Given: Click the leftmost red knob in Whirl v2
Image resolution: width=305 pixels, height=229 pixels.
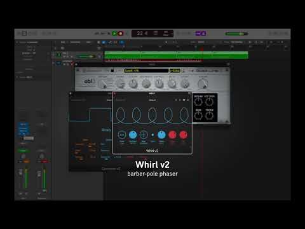Looking at the screenshot, I should pyautogui.click(x=172, y=135).
